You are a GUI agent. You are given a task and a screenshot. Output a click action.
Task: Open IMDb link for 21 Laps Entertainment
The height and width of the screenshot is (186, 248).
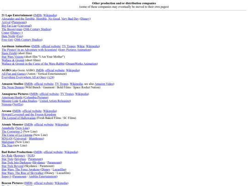38,15
